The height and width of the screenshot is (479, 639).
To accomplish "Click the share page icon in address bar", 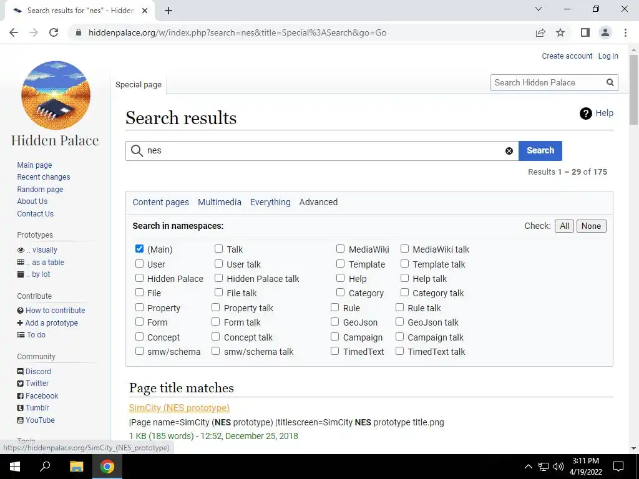I will [540, 32].
